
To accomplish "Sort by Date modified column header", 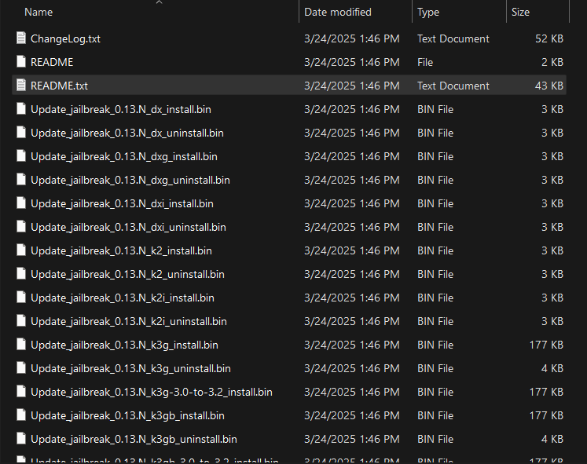I will tap(338, 12).
